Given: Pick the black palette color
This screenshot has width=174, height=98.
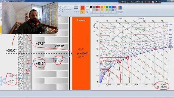Looking at the screenshot, I should tap(91, 7).
